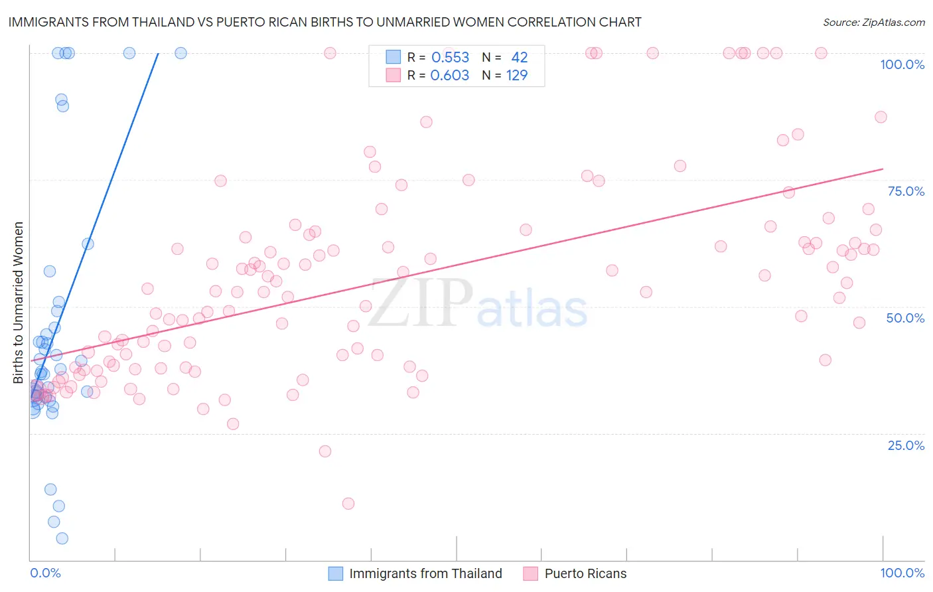The width and height of the screenshot is (933, 592).
Task: Click the ZIPatlas watermark logo
Action: coord(478,304)
